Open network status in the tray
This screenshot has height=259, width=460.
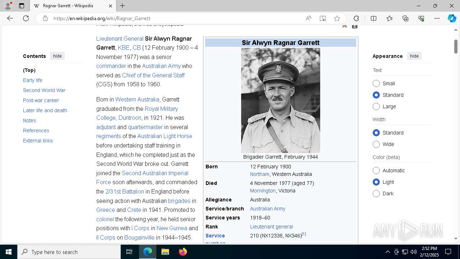coord(405,252)
